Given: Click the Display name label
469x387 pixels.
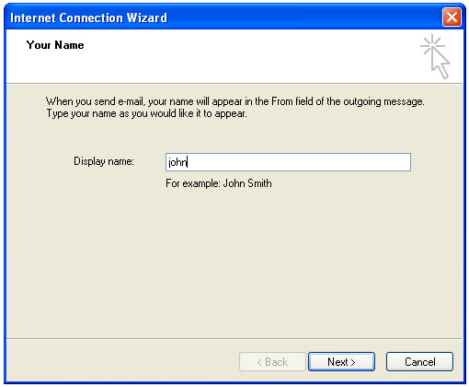Looking at the screenshot, I should 104,161.
